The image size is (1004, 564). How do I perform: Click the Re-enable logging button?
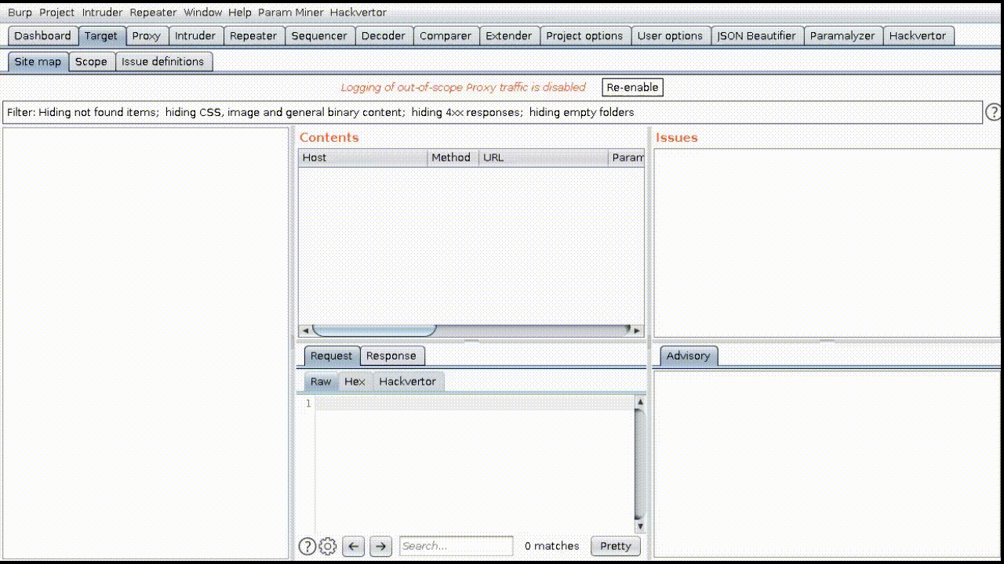pos(633,87)
